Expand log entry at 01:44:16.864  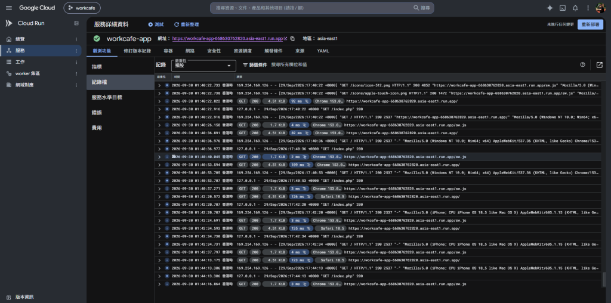159,285
